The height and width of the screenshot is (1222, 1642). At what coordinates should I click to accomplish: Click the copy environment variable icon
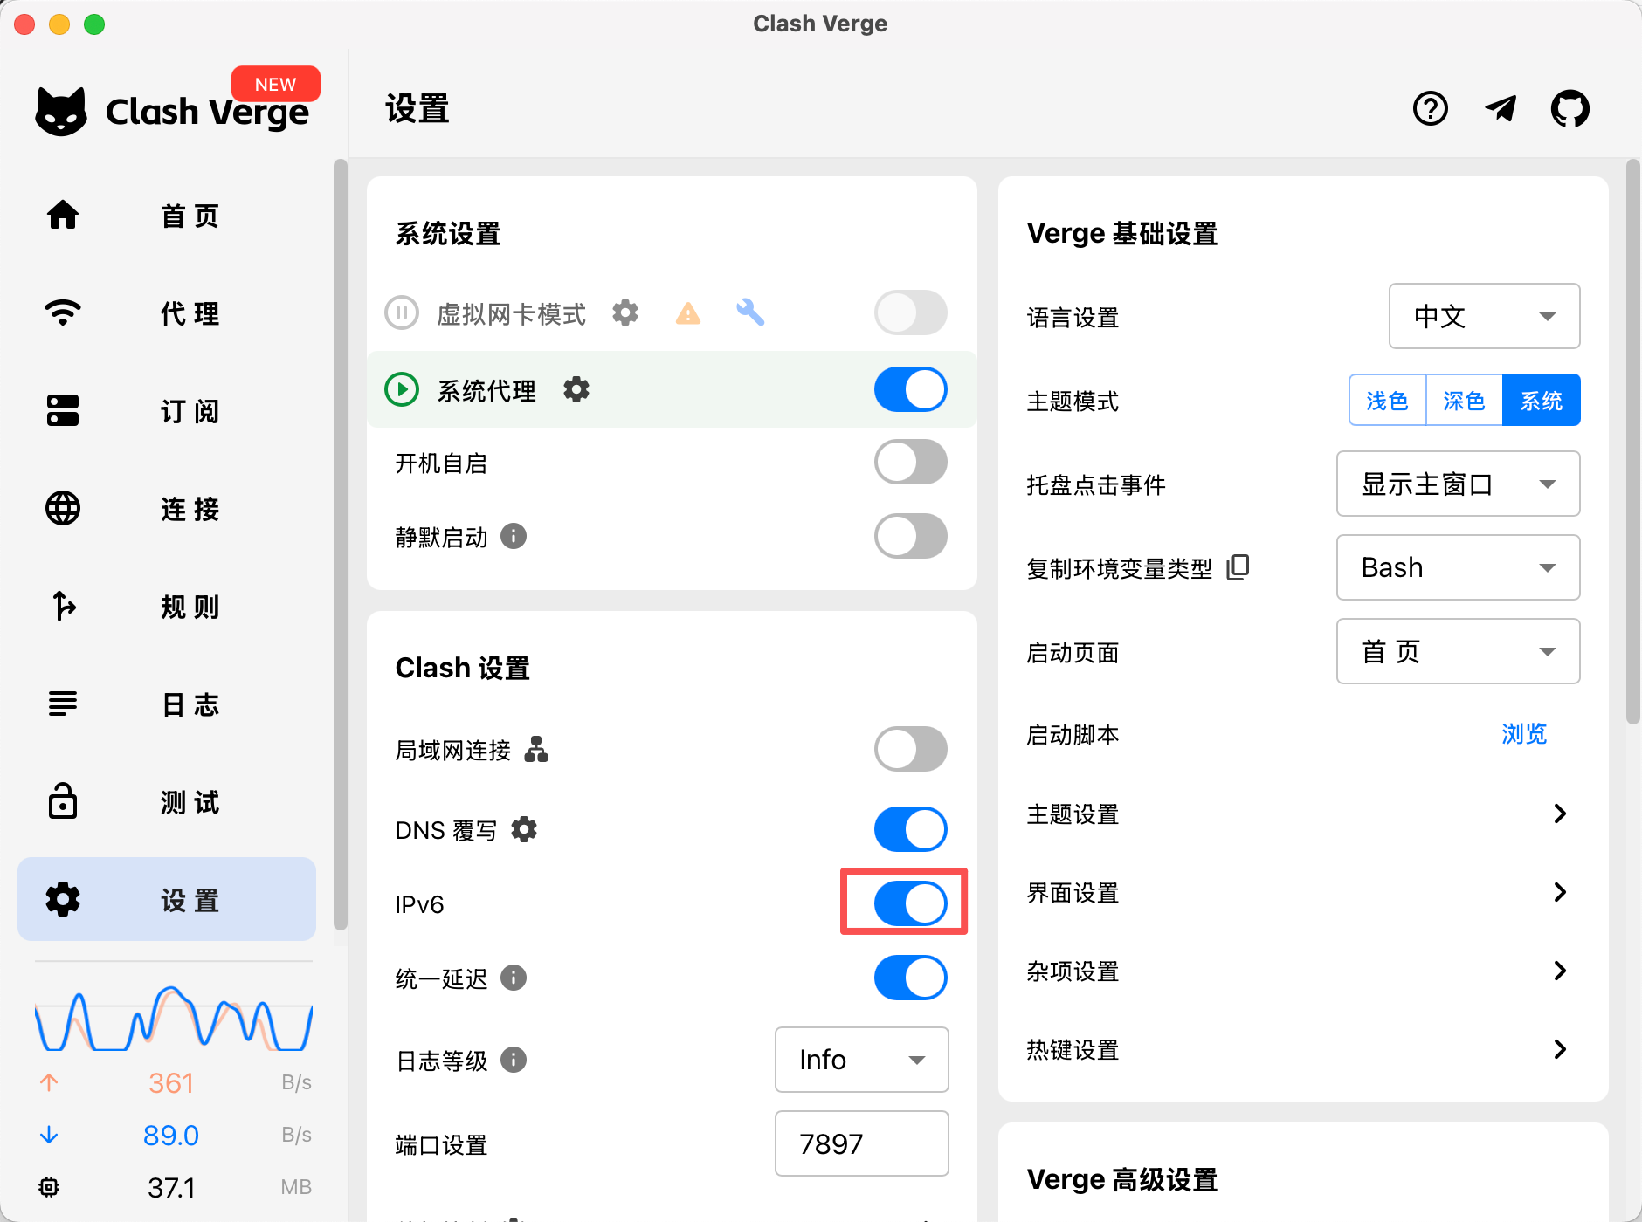(1238, 567)
